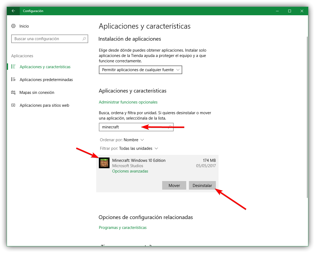This screenshot has width=315, height=253.
Task: Open Aplicaciones y características in the sidebar
Action: (45, 67)
